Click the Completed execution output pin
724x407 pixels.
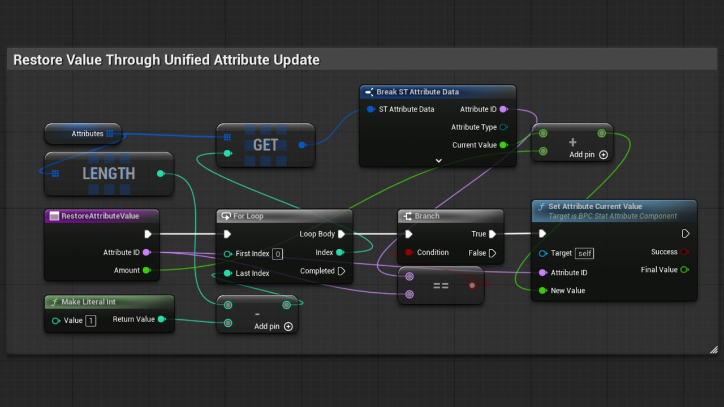click(342, 271)
